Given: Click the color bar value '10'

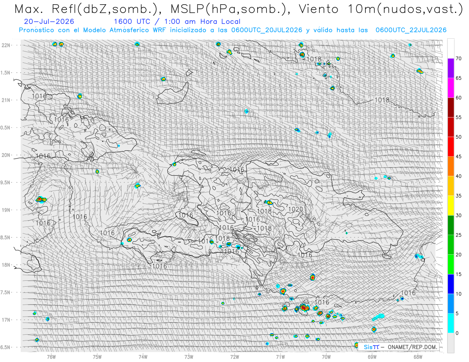Looking at the screenshot, I should (x=458, y=294).
